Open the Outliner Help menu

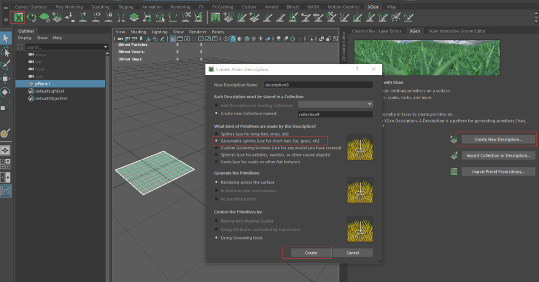point(57,38)
